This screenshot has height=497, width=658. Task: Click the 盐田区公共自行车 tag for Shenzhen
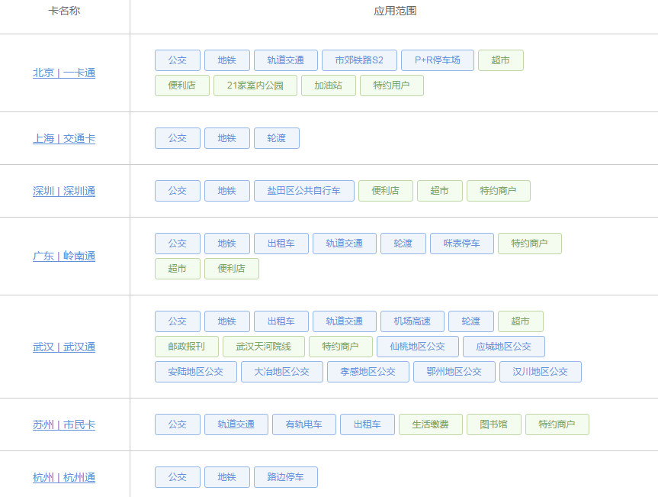click(305, 191)
